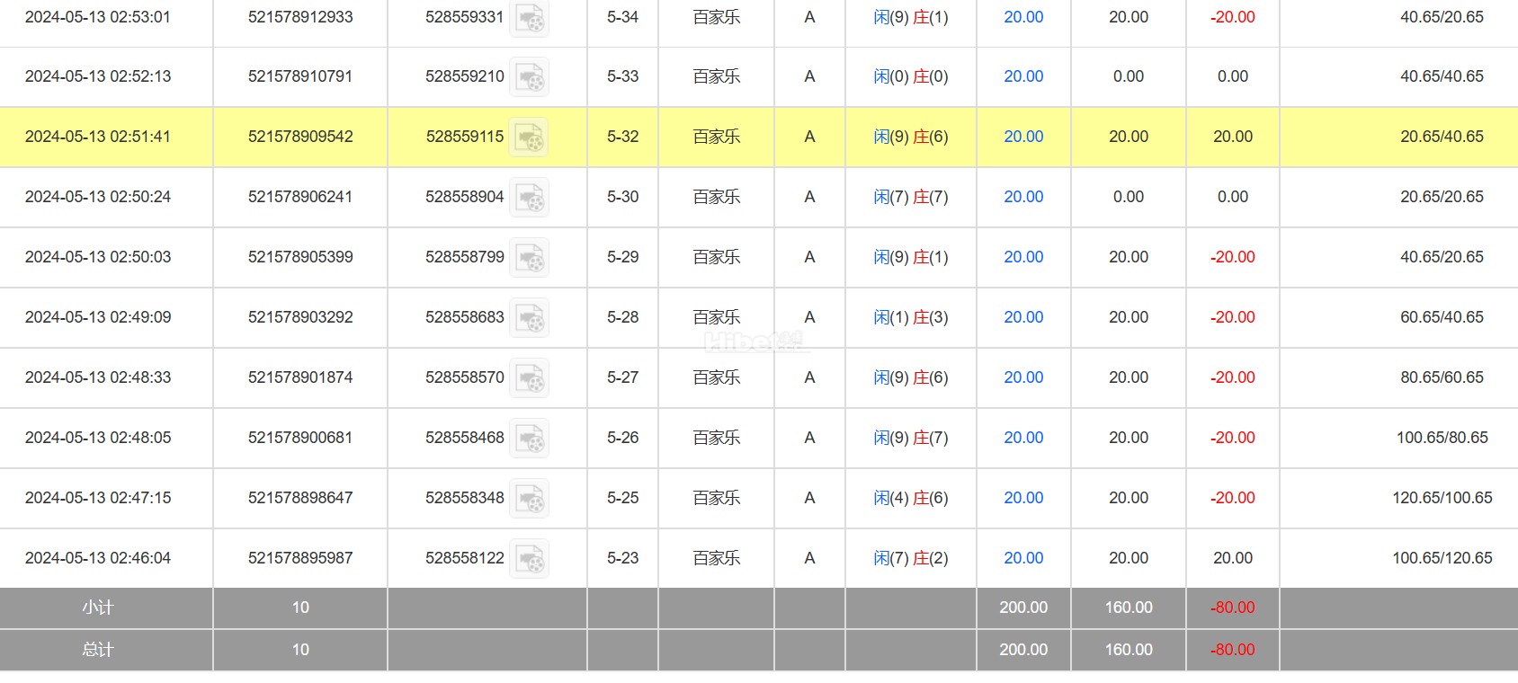Click result 闲(7) 庄(7) in row 5-30
The height and width of the screenshot is (683, 1518).
click(911, 197)
